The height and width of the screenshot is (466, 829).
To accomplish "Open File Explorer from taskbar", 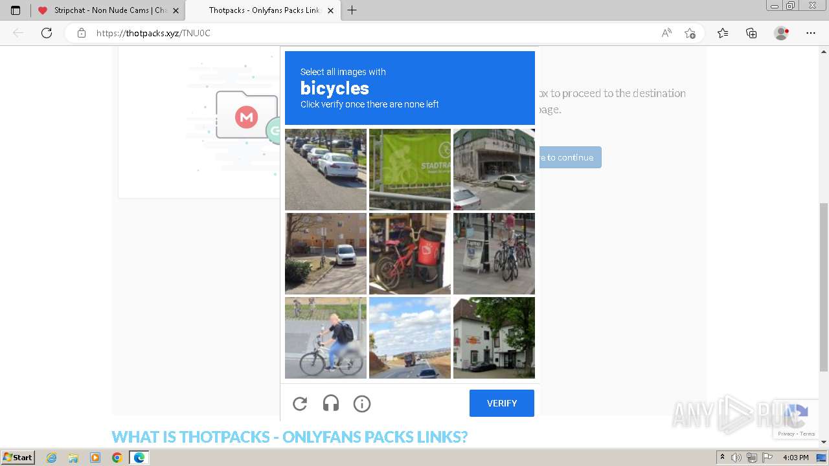I will coord(73,458).
